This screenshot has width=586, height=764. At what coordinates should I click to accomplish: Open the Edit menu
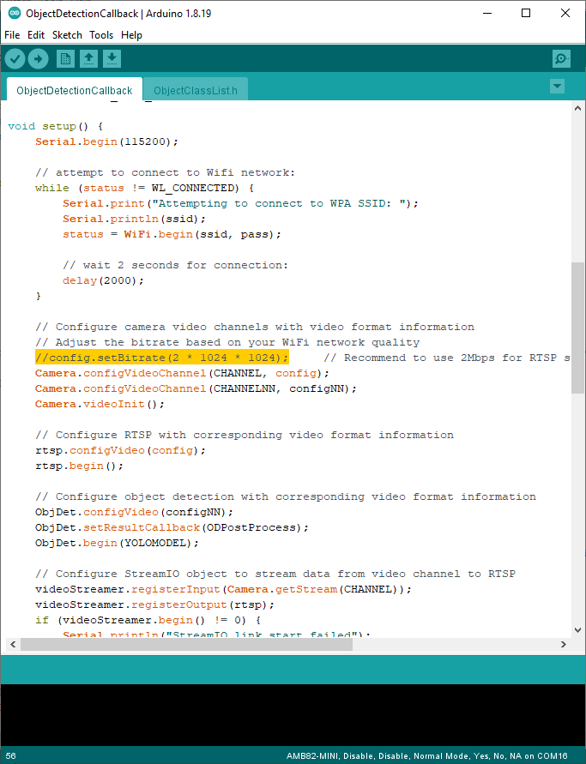36,35
